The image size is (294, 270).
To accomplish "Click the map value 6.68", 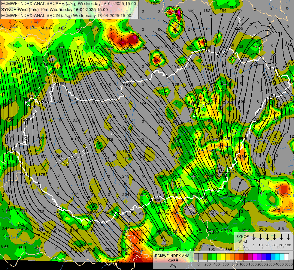I will pyautogui.click(x=5, y=247).
